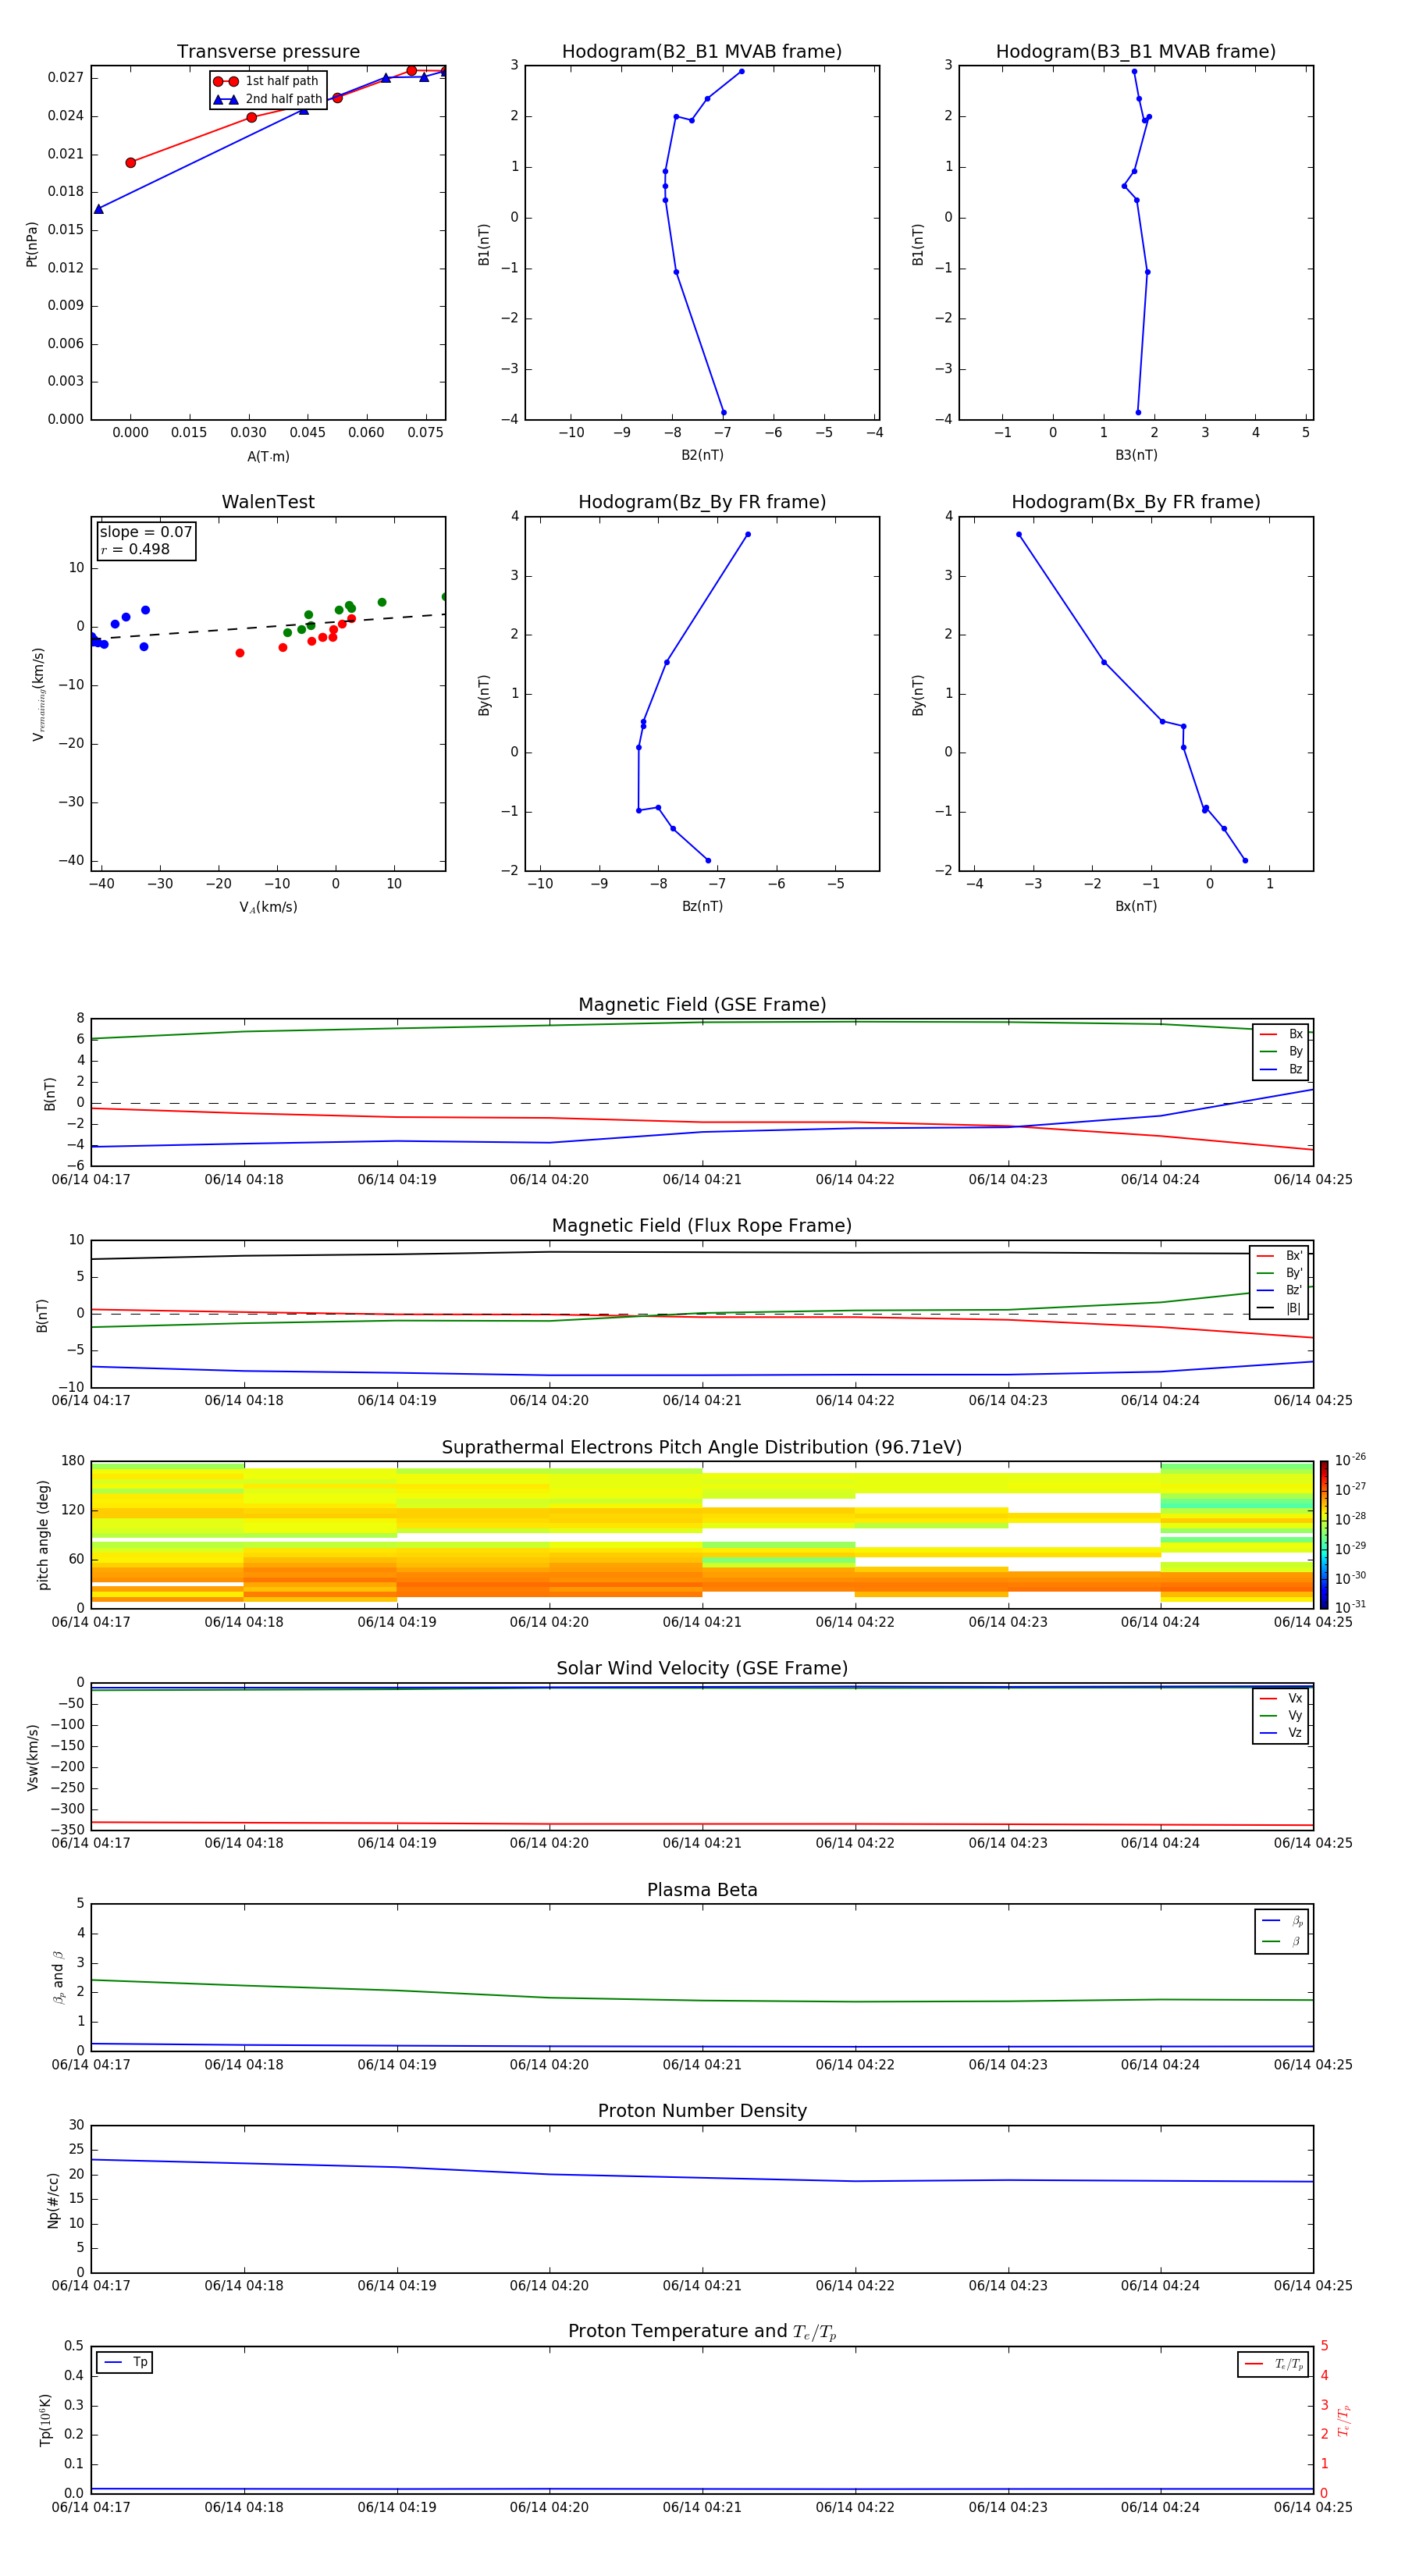Image resolution: width=1405 pixels, height=2576 pixels.
Task: Click the "V_A(km/s)" x-axis label
Action: [268, 907]
